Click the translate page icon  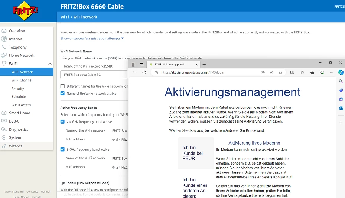(x=263, y=72)
